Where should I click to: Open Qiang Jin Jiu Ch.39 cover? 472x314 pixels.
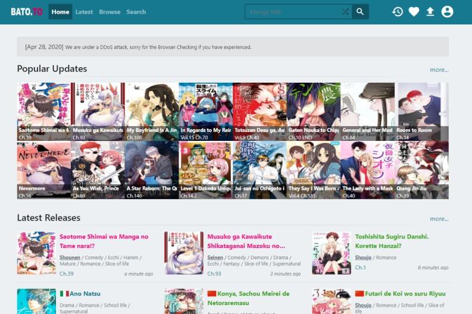pos(421,170)
